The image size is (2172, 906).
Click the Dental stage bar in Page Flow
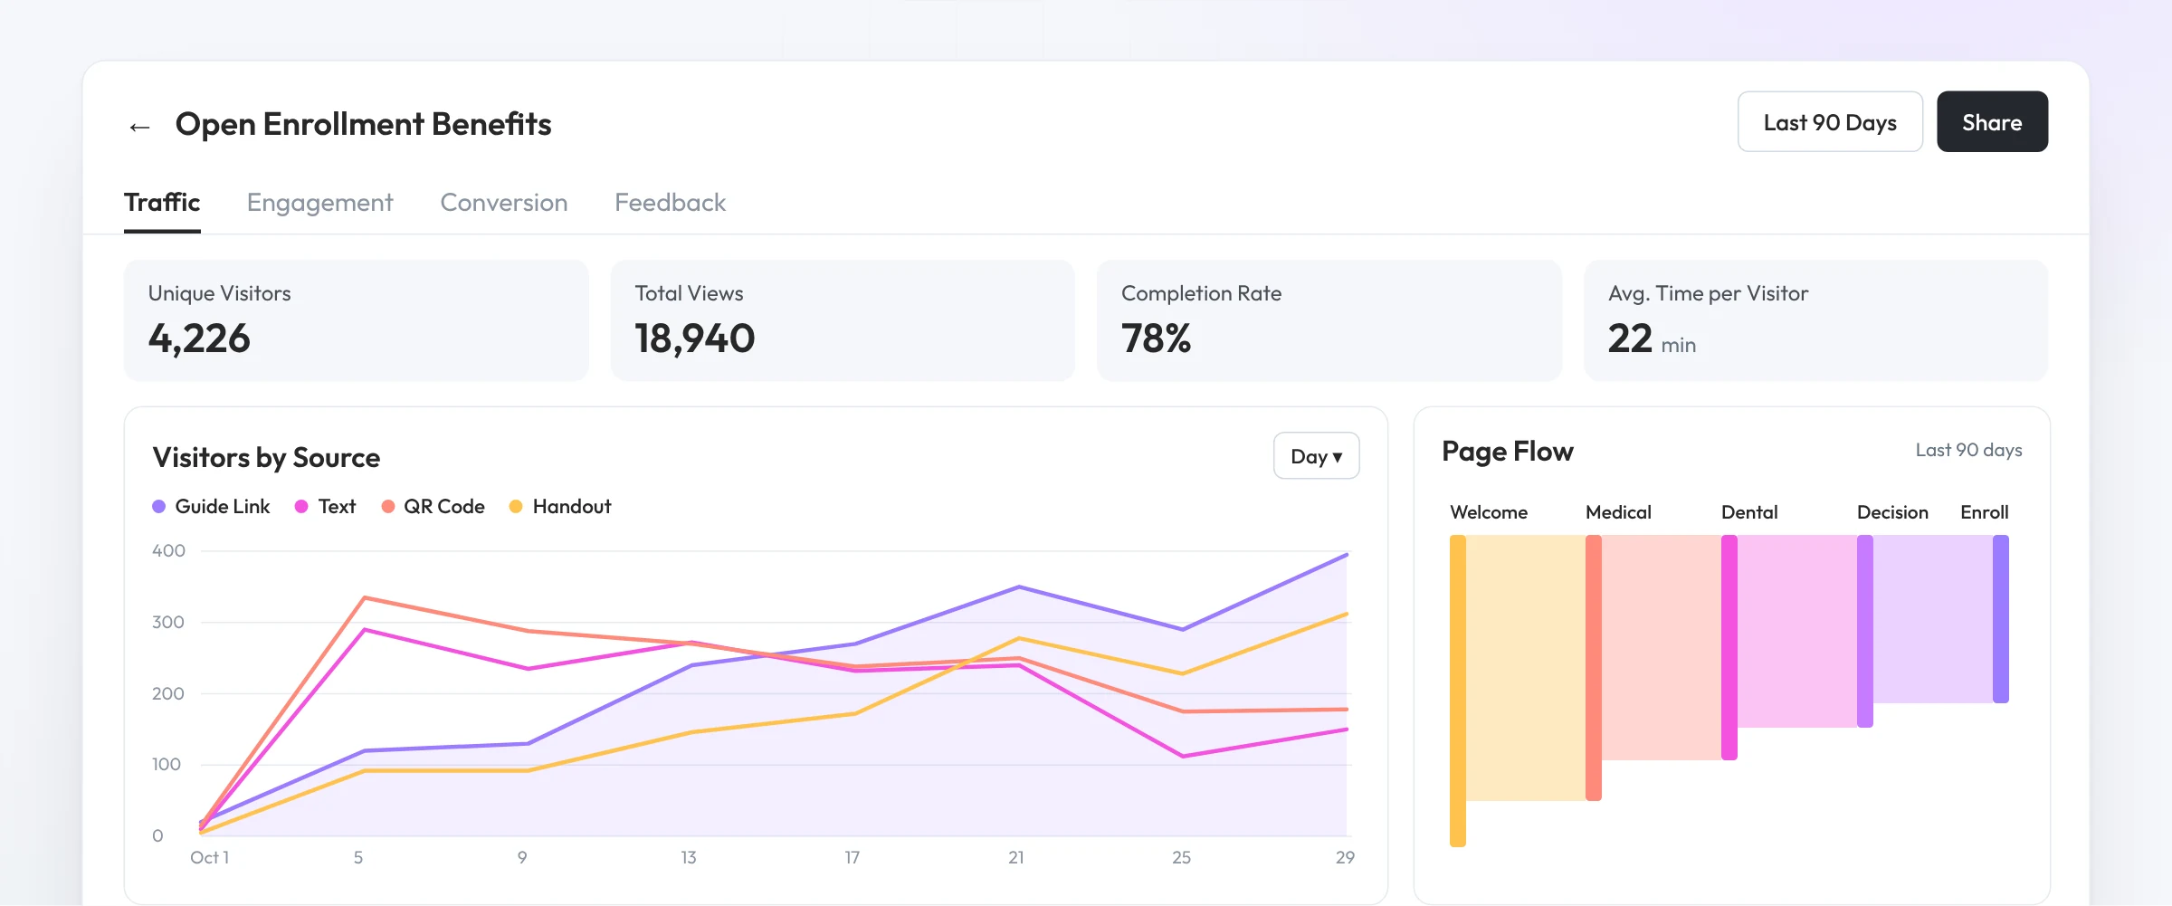[1729, 647]
